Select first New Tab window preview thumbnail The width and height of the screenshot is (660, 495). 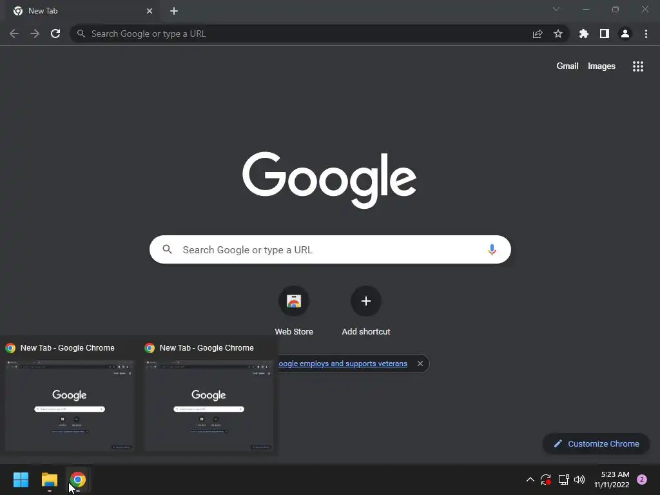tap(70, 405)
